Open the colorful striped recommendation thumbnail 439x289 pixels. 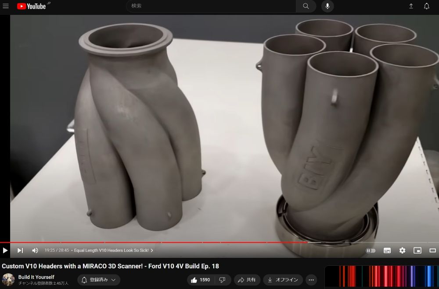coord(382,277)
